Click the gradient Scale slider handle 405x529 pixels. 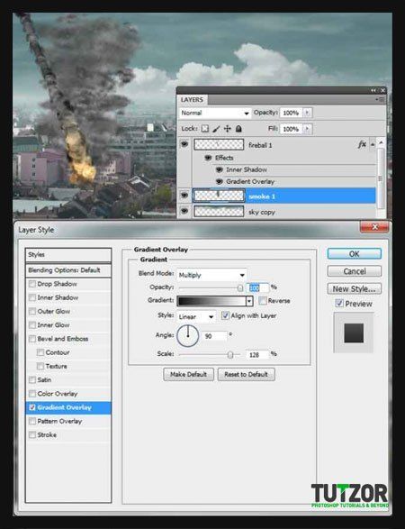point(230,354)
